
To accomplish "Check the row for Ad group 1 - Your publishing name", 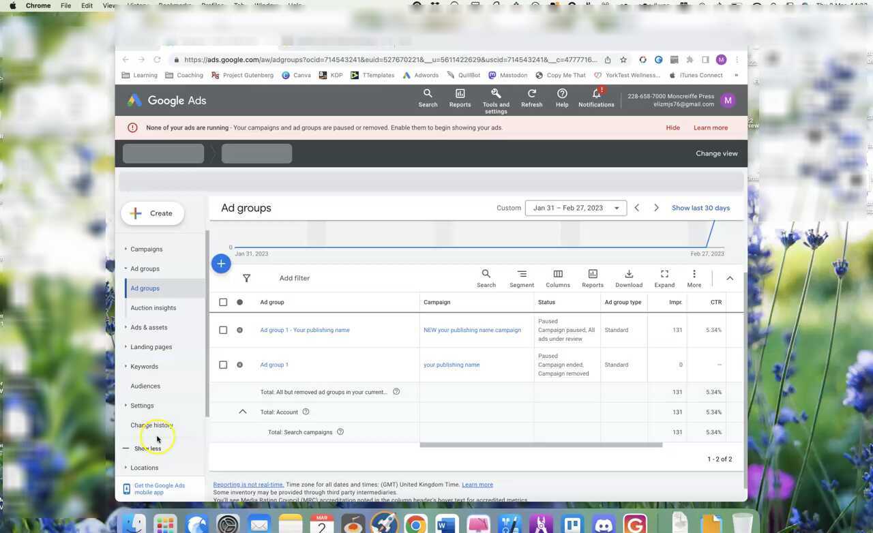I will pyautogui.click(x=223, y=330).
